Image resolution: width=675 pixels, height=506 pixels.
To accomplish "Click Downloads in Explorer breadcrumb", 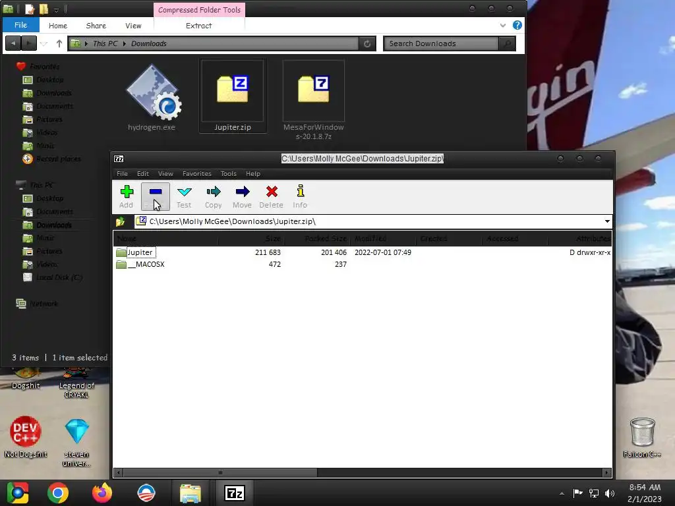I will (149, 43).
